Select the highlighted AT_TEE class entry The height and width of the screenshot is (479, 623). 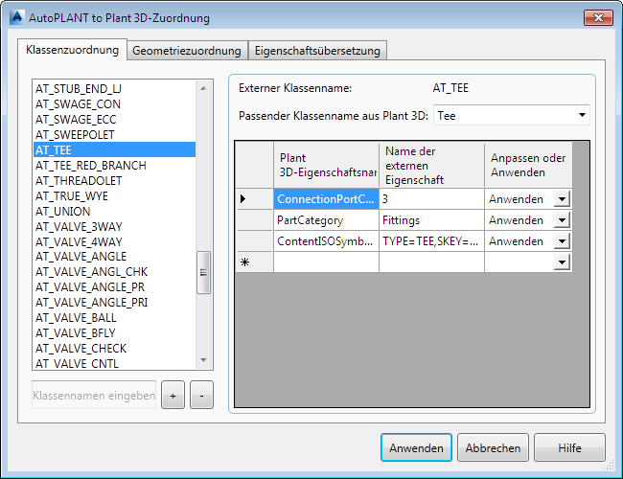click(114, 149)
